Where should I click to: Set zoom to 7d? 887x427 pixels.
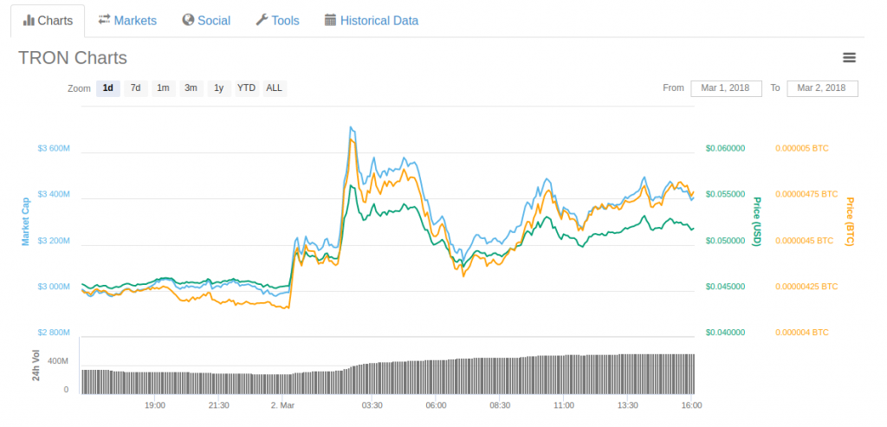(135, 88)
